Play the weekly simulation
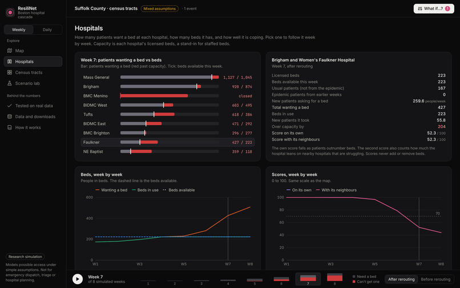Viewport: 460px width, 288px height. pos(78,279)
